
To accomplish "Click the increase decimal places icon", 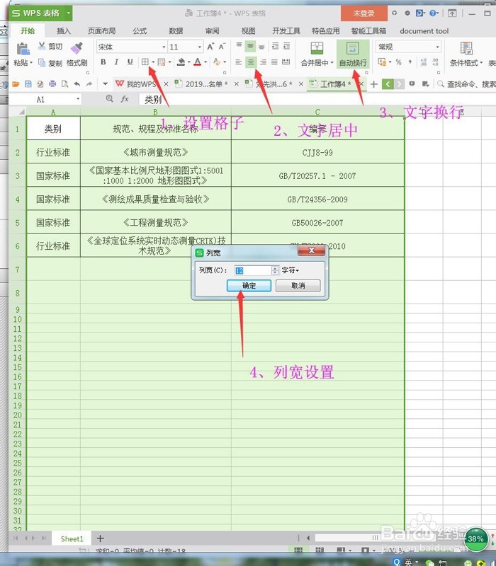I will point(423,62).
